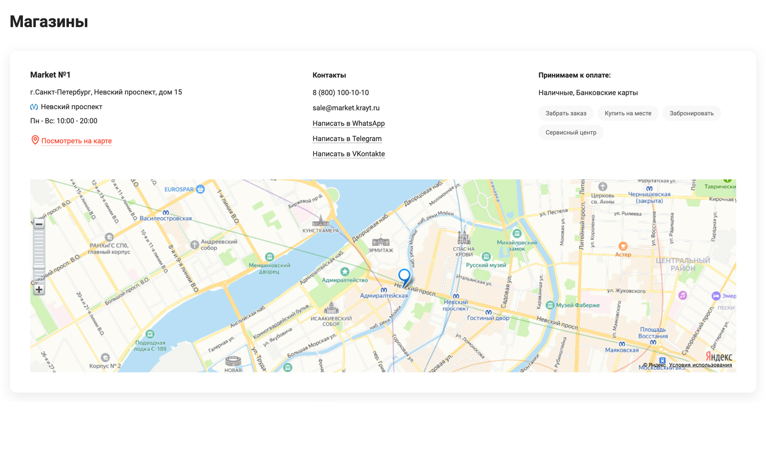Click the Спас на Крови church icon
766x459 pixels.
(464, 238)
